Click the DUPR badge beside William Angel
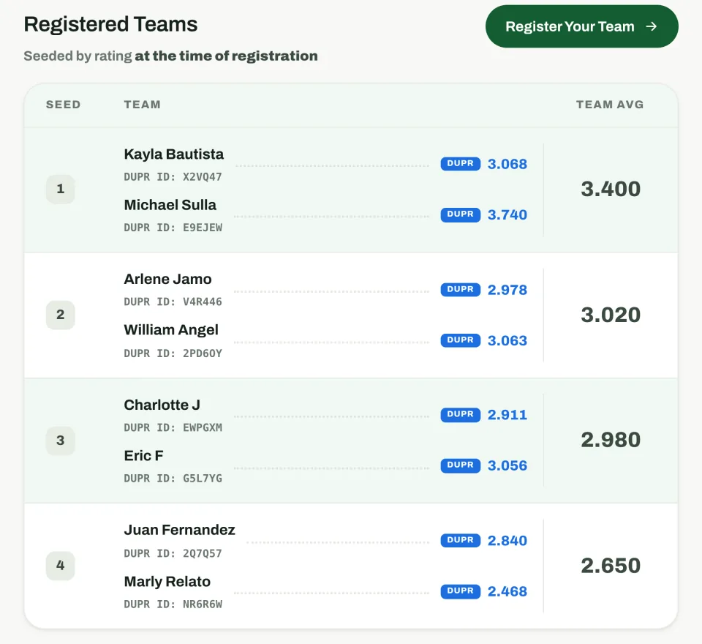Screen dimensions: 702x644 click(x=460, y=340)
